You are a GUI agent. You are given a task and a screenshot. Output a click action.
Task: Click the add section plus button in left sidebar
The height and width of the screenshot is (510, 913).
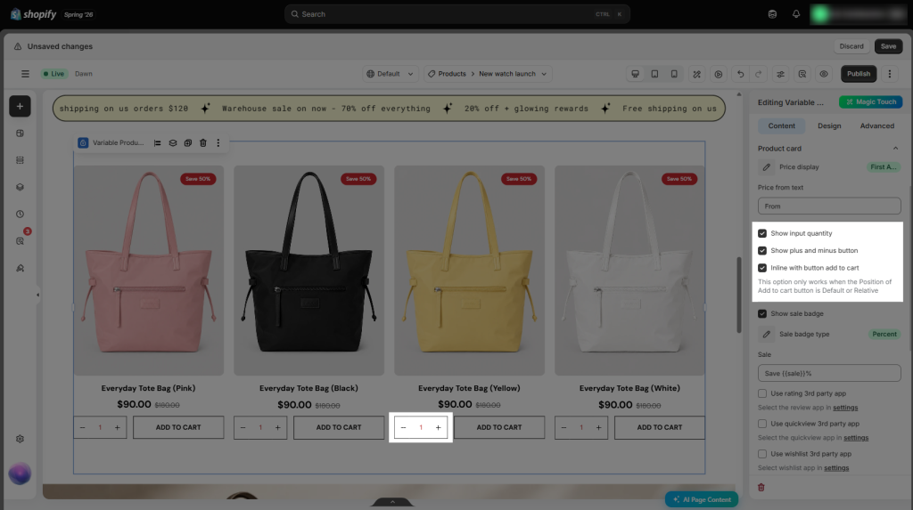[x=20, y=107]
